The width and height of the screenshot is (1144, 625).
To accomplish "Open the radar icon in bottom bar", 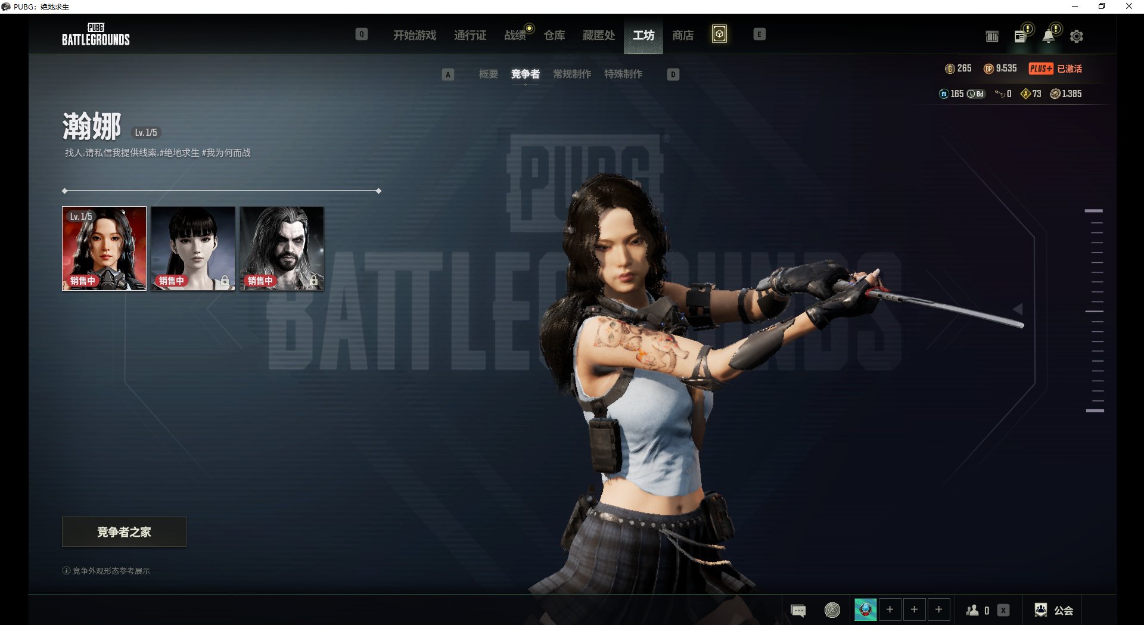I will [x=832, y=610].
